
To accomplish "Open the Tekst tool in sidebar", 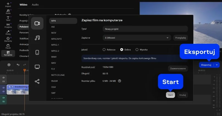I will (x=8, y=18).
